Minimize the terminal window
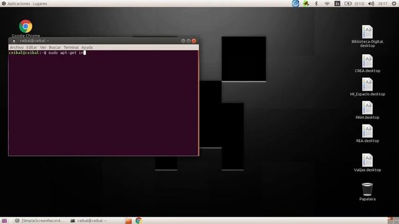This screenshot has height=224, width=399. [x=183, y=41]
